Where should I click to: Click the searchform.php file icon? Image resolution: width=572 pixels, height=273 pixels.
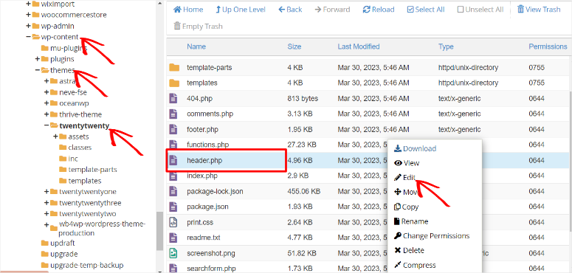(173, 269)
